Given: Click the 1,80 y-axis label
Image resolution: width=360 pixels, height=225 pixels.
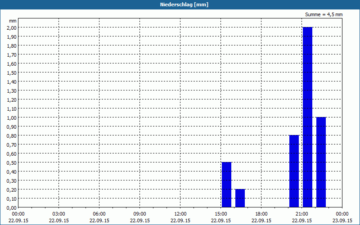Looking at the screenshot, I should click(x=12, y=46).
